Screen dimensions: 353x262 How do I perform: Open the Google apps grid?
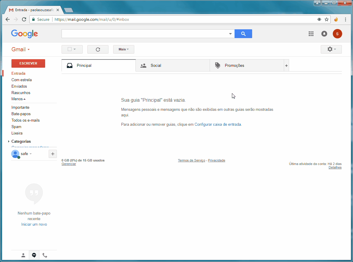click(x=311, y=34)
